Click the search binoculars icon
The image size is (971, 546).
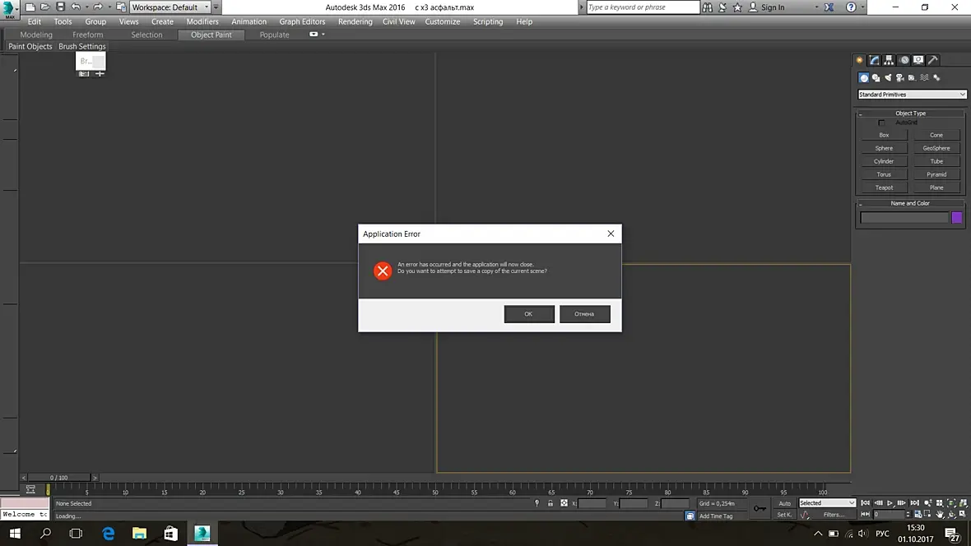tap(707, 7)
